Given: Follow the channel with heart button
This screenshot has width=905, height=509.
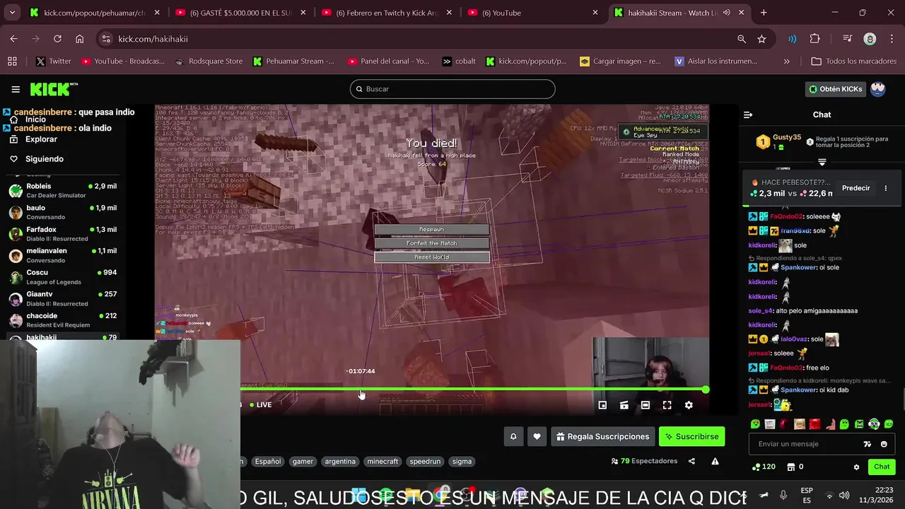Looking at the screenshot, I should tap(537, 437).
